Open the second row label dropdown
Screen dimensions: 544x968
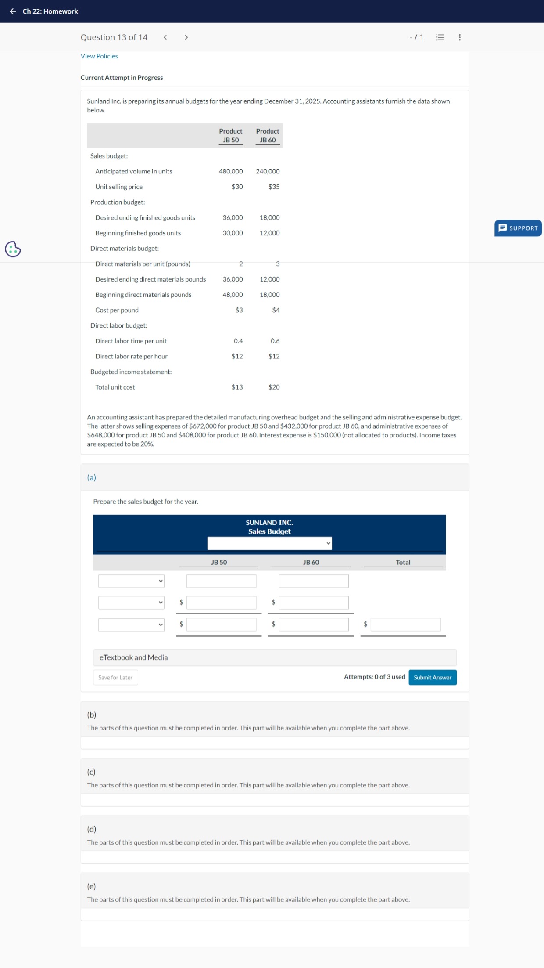click(131, 603)
